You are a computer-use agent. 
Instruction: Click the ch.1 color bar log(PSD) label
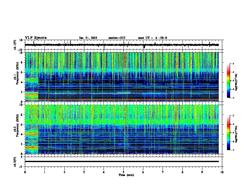coord(236,82)
